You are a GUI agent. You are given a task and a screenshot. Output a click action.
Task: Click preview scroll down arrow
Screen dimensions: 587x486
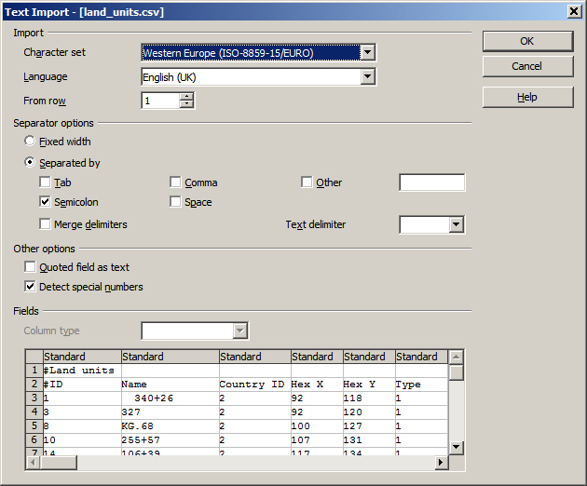click(456, 447)
